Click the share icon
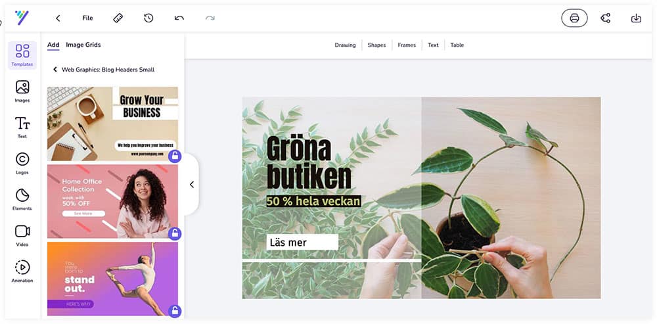The height and width of the screenshot is (324, 657). tap(605, 18)
